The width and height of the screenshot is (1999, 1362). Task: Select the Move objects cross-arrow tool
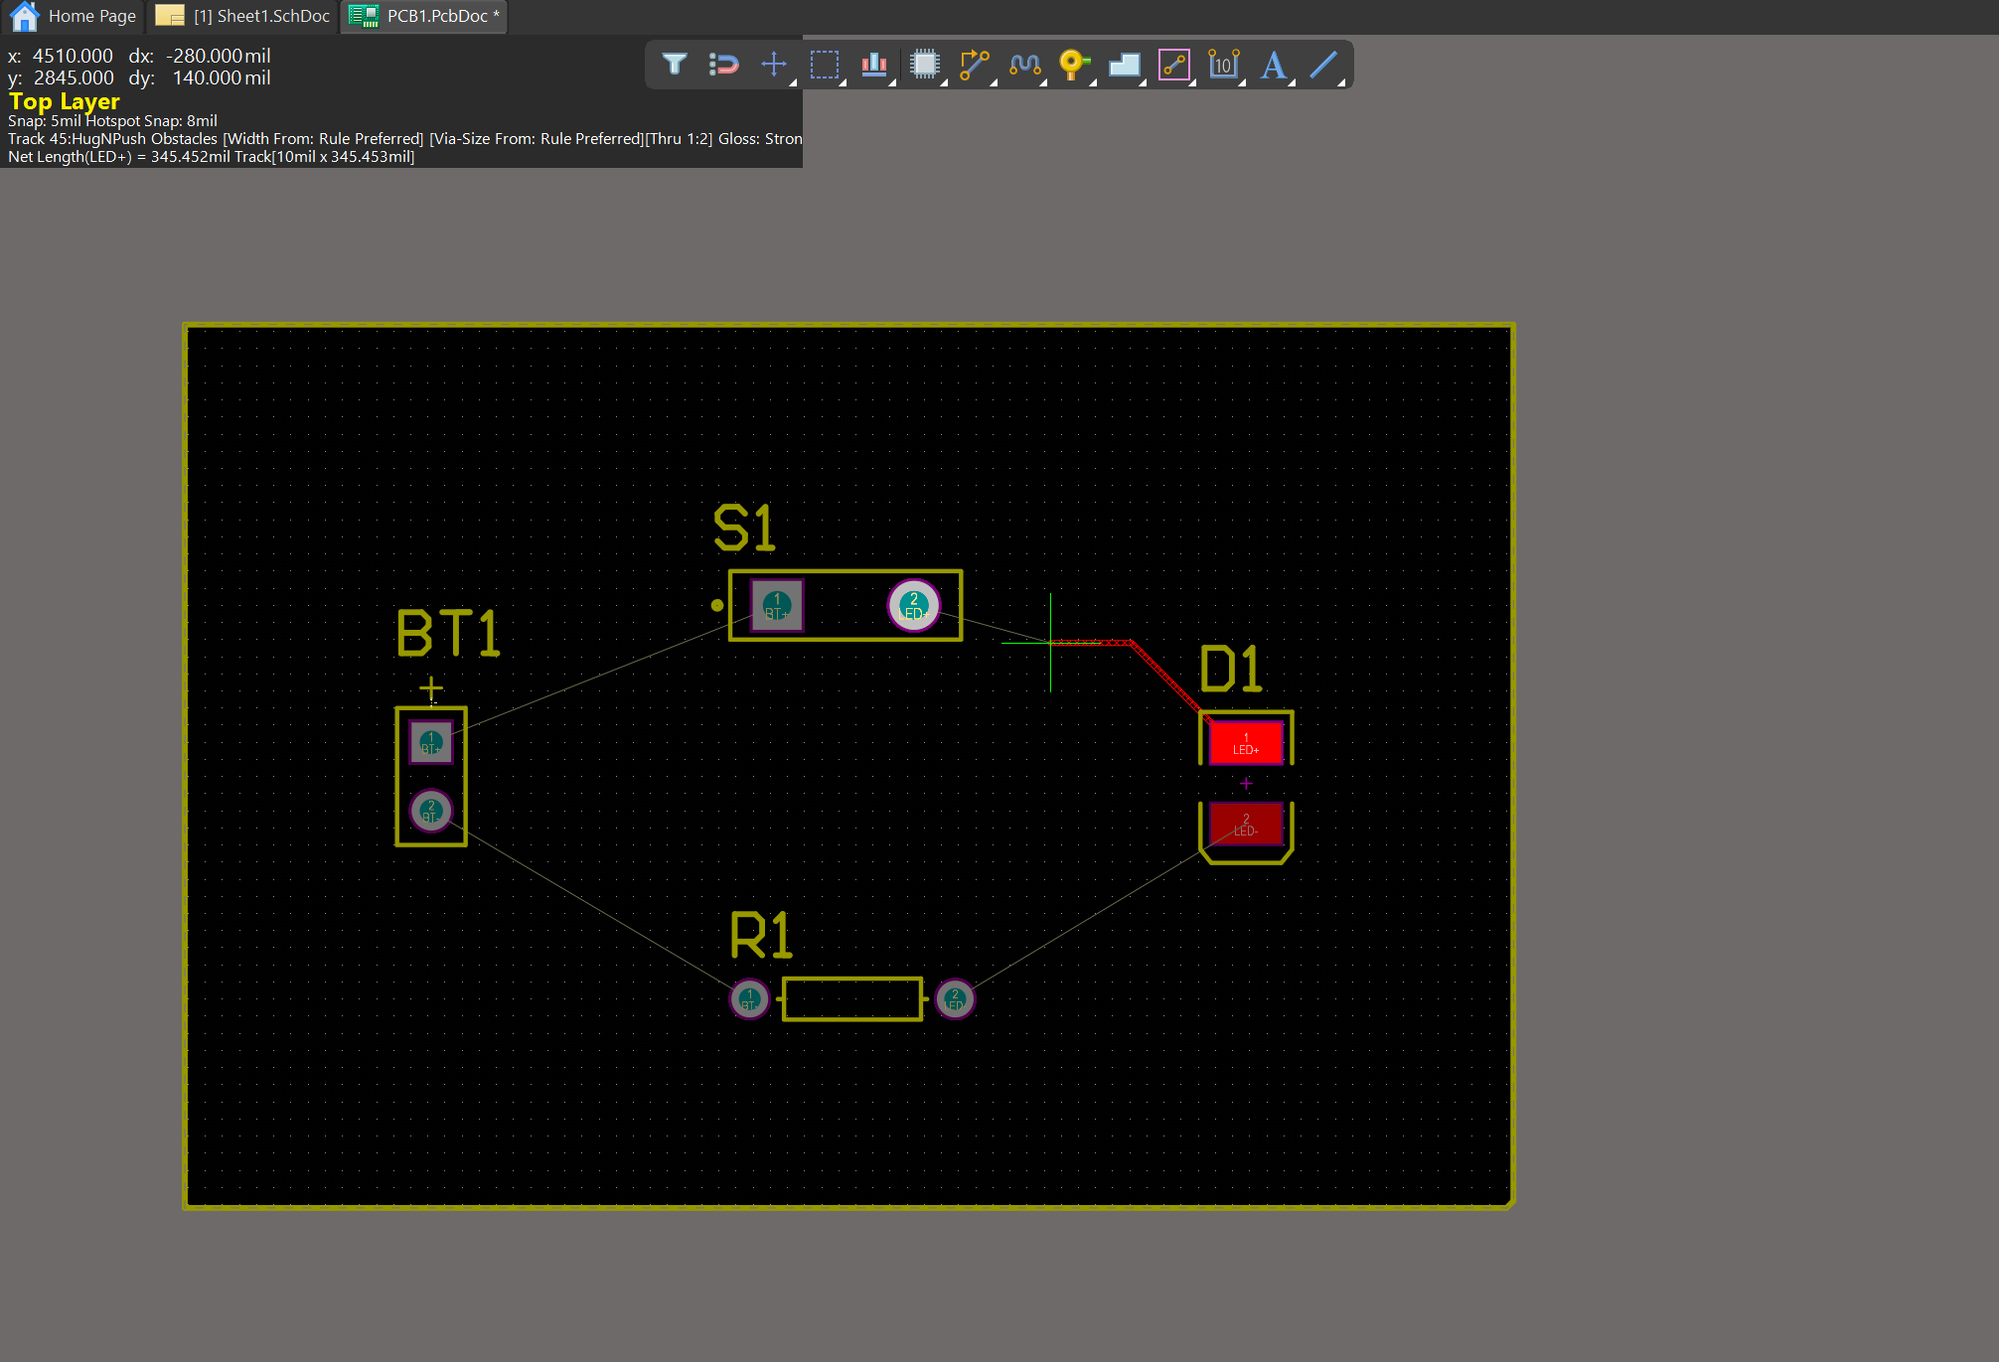[774, 65]
